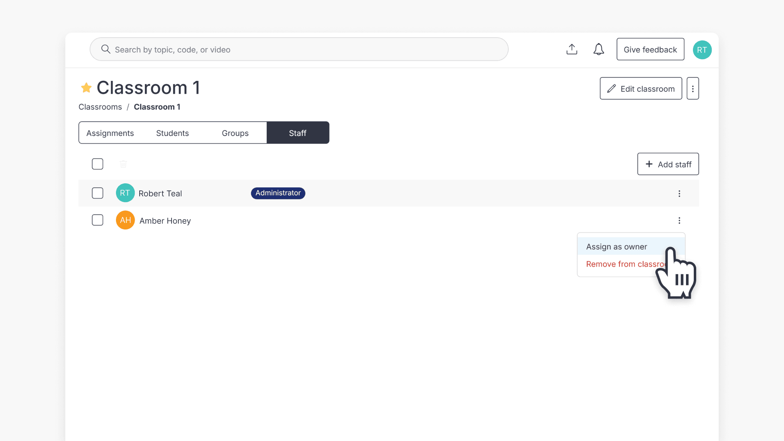The width and height of the screenshot is (784, 441).
Task: Check the select-all checkbox above the staff list
Action: click(x=98, y=164)
